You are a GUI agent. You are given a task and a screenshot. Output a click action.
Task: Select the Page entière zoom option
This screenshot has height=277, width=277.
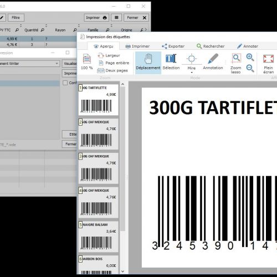(114, 63)
